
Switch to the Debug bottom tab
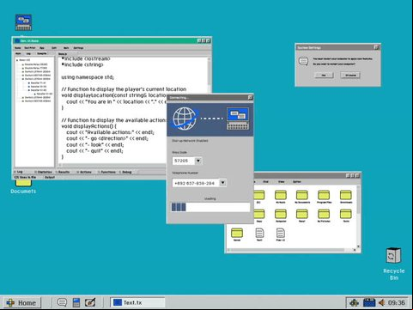[x=127, y=172]
